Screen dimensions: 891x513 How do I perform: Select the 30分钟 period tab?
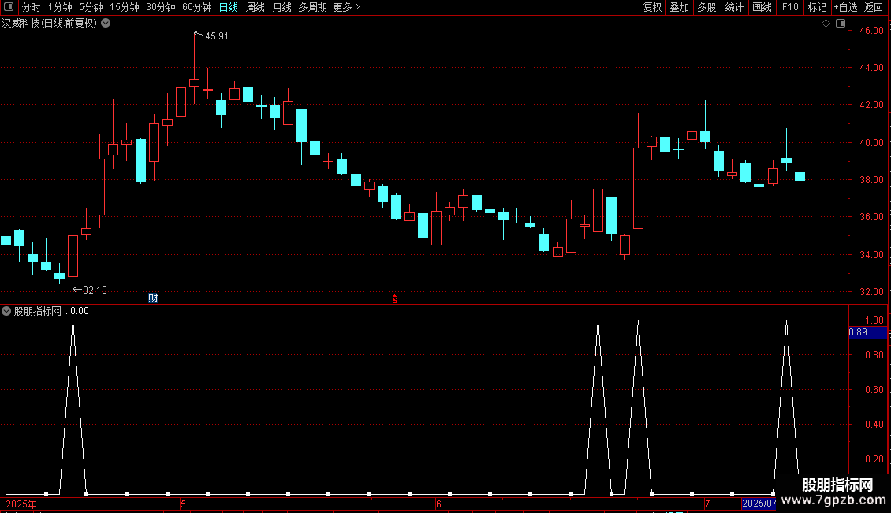click(x=161, y=7)
